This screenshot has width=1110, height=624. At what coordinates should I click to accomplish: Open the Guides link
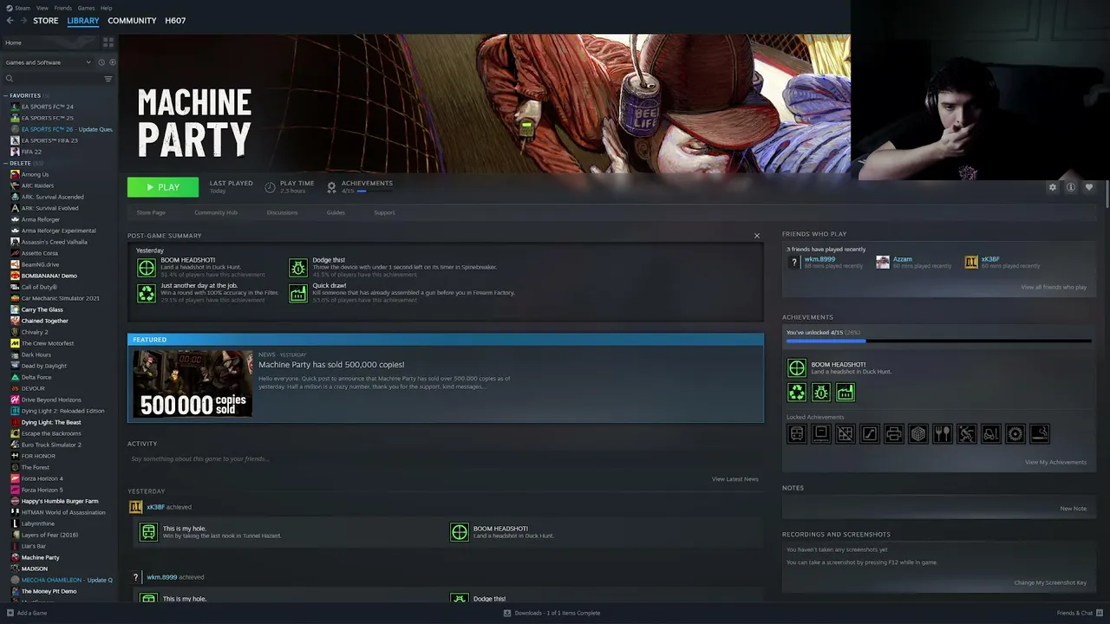pyautogui.click(x=336, y=212)
